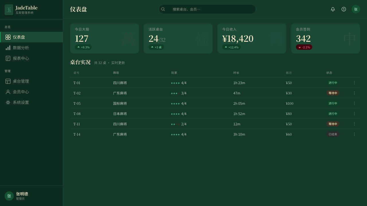Click the 仪表盘 grid icon
Image resolution: width=367 pixels, height=206 pixels.
click(8, 37)
